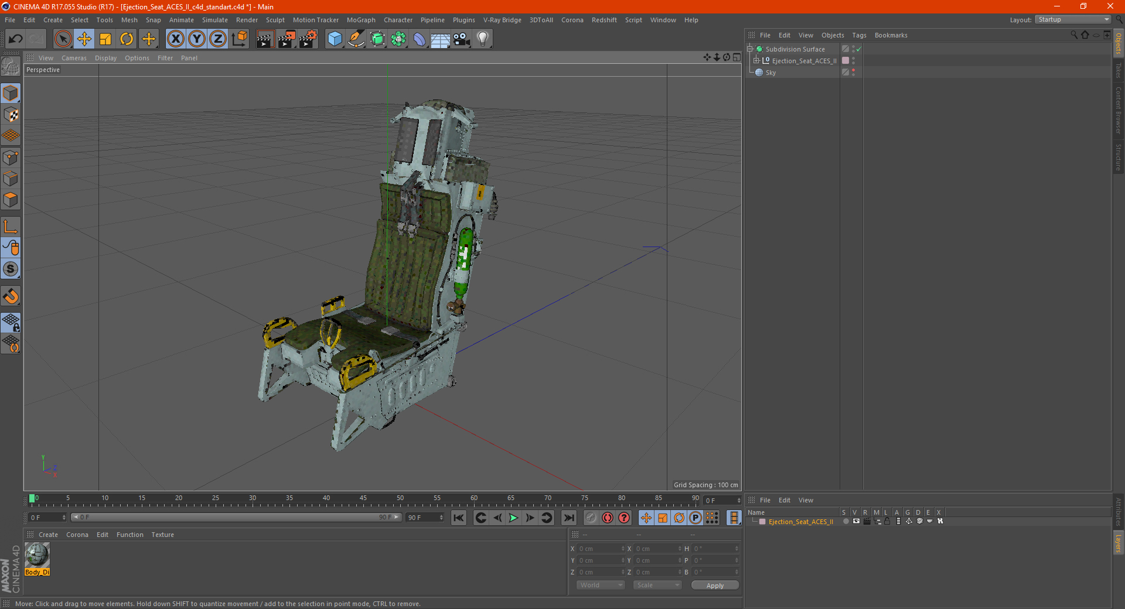Open viewport Cameras menu
This screenshot has width=1125, height=609.
pyautogui.click(x=74, y=58)
